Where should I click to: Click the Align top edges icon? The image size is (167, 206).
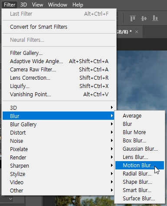click(133, 18)
